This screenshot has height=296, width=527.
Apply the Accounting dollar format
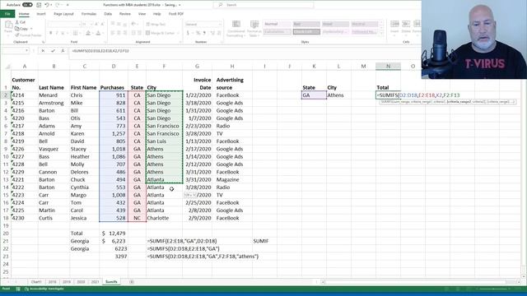click(x=188, y=33)
